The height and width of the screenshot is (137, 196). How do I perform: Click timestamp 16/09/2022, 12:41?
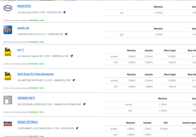pyautogui.click(x=36, y=112)
